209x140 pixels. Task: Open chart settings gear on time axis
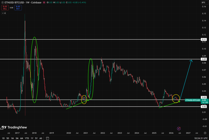tap(205, 133)
